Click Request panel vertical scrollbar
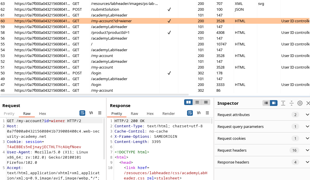Viewport: 310px width, 180px height. point(104,139)
